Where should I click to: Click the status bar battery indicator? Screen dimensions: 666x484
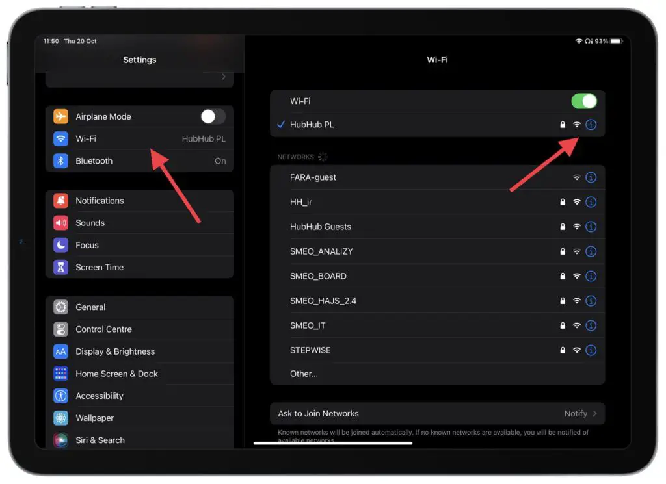click(x=617, y=41)
